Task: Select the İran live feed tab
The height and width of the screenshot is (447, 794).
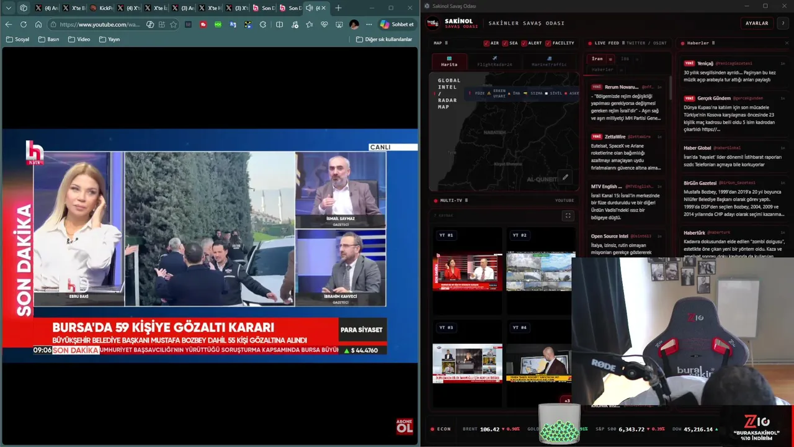Action: [597, 58]
